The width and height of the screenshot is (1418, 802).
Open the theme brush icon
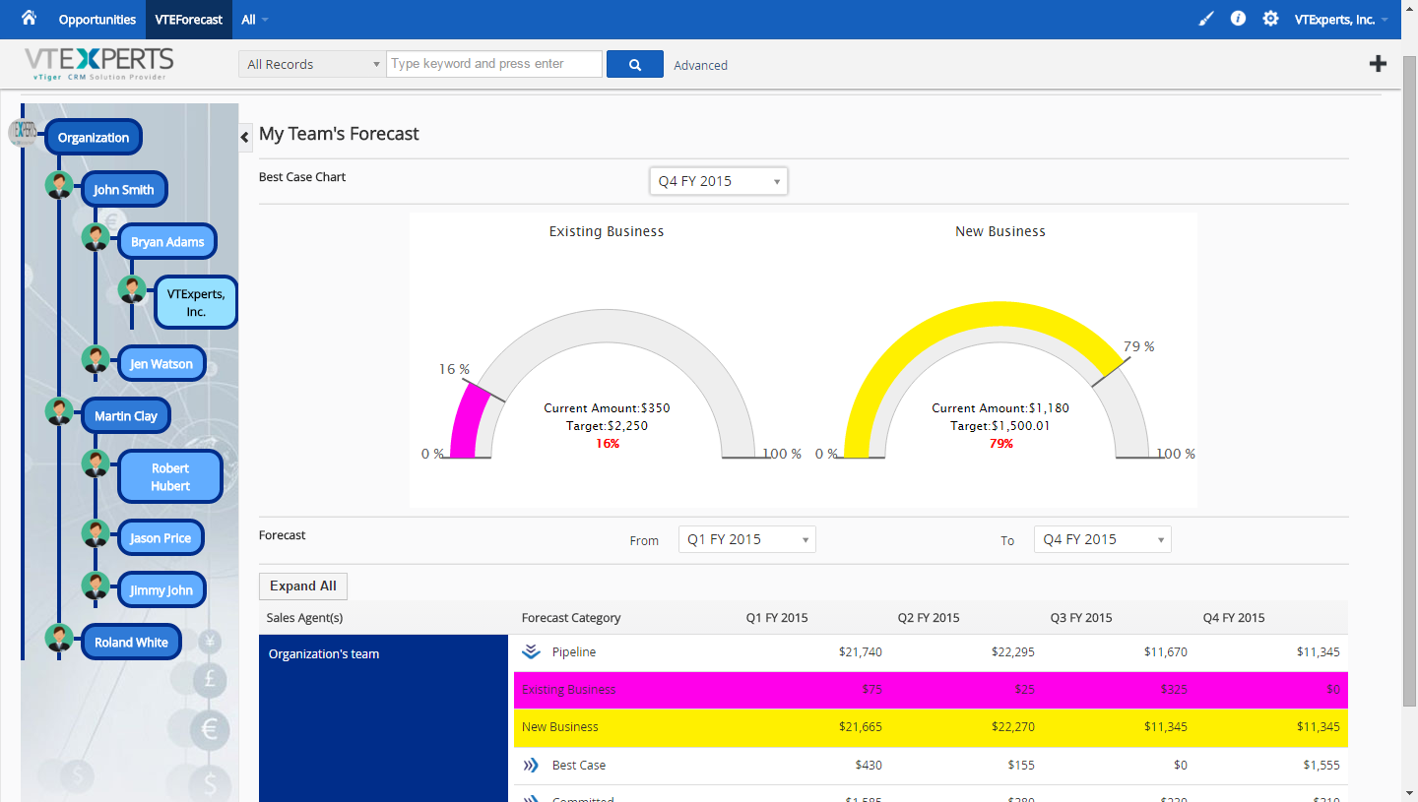pos(1206,19)
